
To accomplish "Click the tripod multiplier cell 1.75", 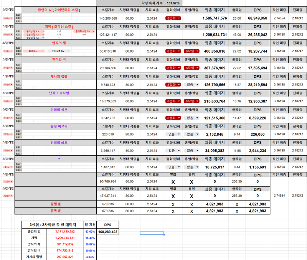I will (59, 35).
